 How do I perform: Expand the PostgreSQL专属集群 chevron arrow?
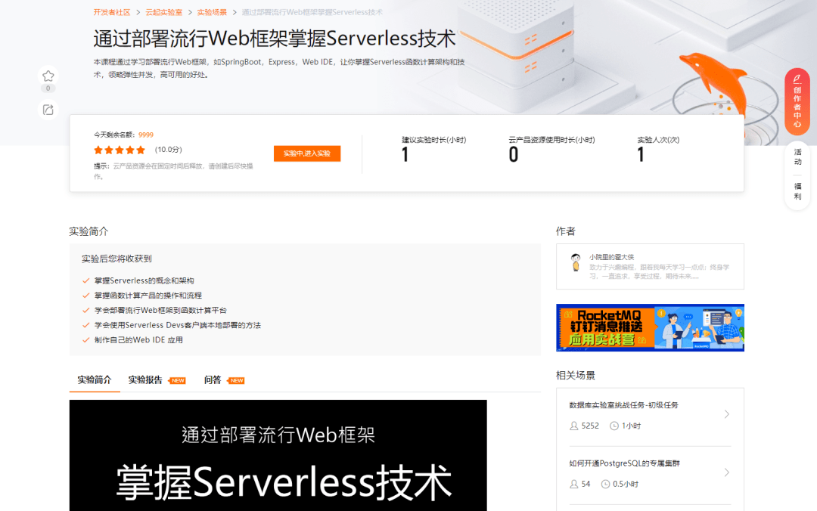[726, 472]
